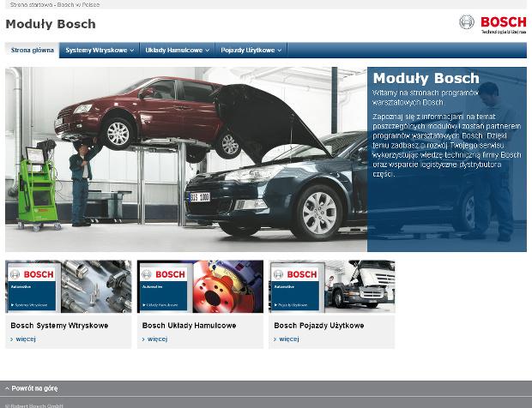Expand Układy Hamulcowe dropdown arrow
The image size is (532, 408).
pyautogui.click(x=208, y=51)
